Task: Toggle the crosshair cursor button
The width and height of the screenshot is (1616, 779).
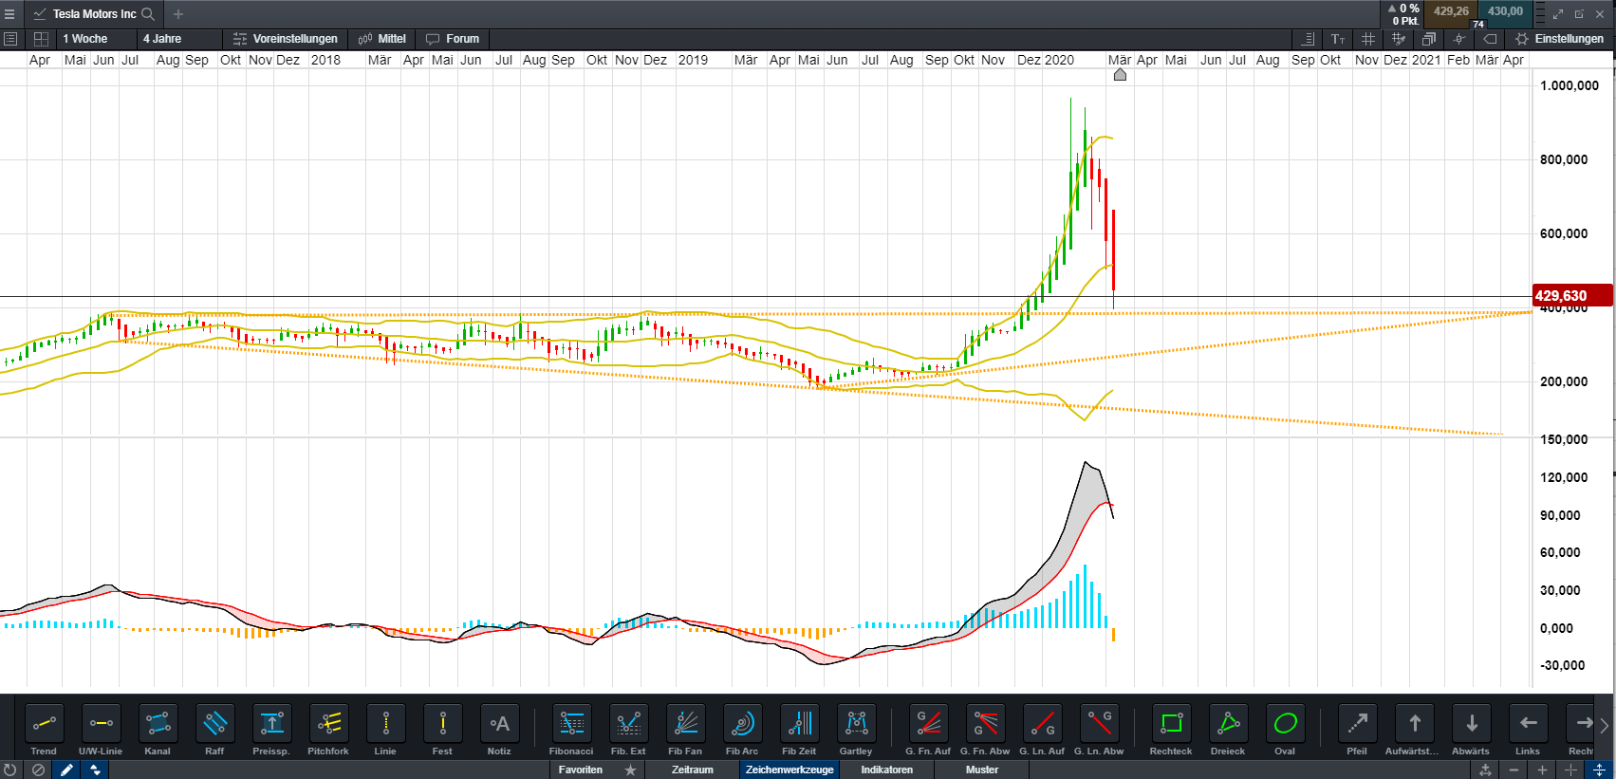Action: pyautogui.click(x=1458, y=39)
